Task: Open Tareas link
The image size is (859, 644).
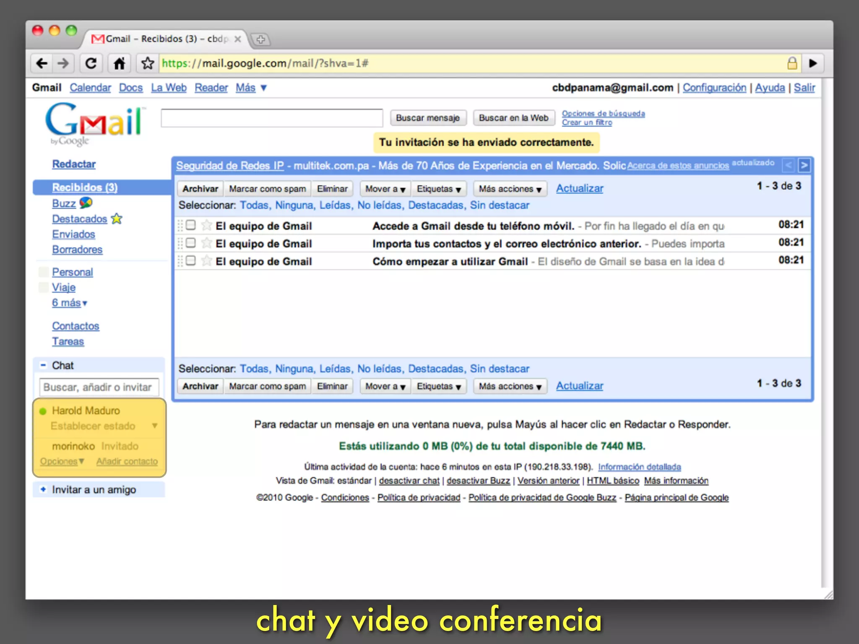Action: coord(68,341)
